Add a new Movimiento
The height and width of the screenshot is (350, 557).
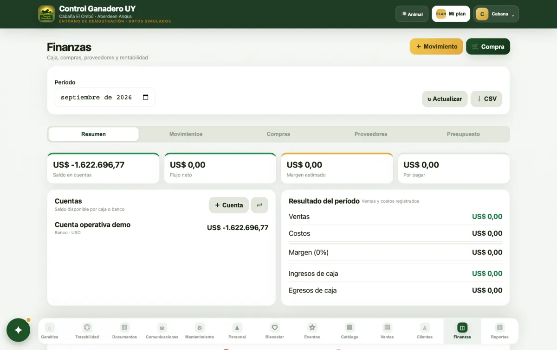(436, 46)
